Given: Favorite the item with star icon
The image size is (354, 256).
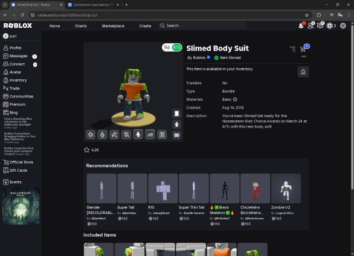Looking at the screenshot, I should (86, 150).
